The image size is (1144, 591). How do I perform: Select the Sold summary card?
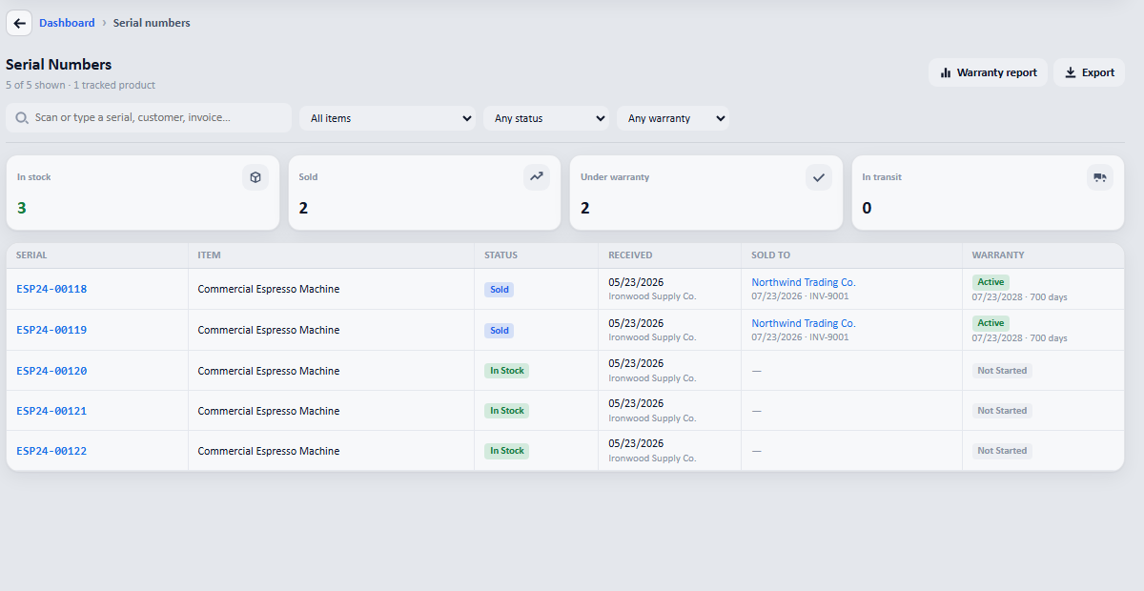[424, 193]
